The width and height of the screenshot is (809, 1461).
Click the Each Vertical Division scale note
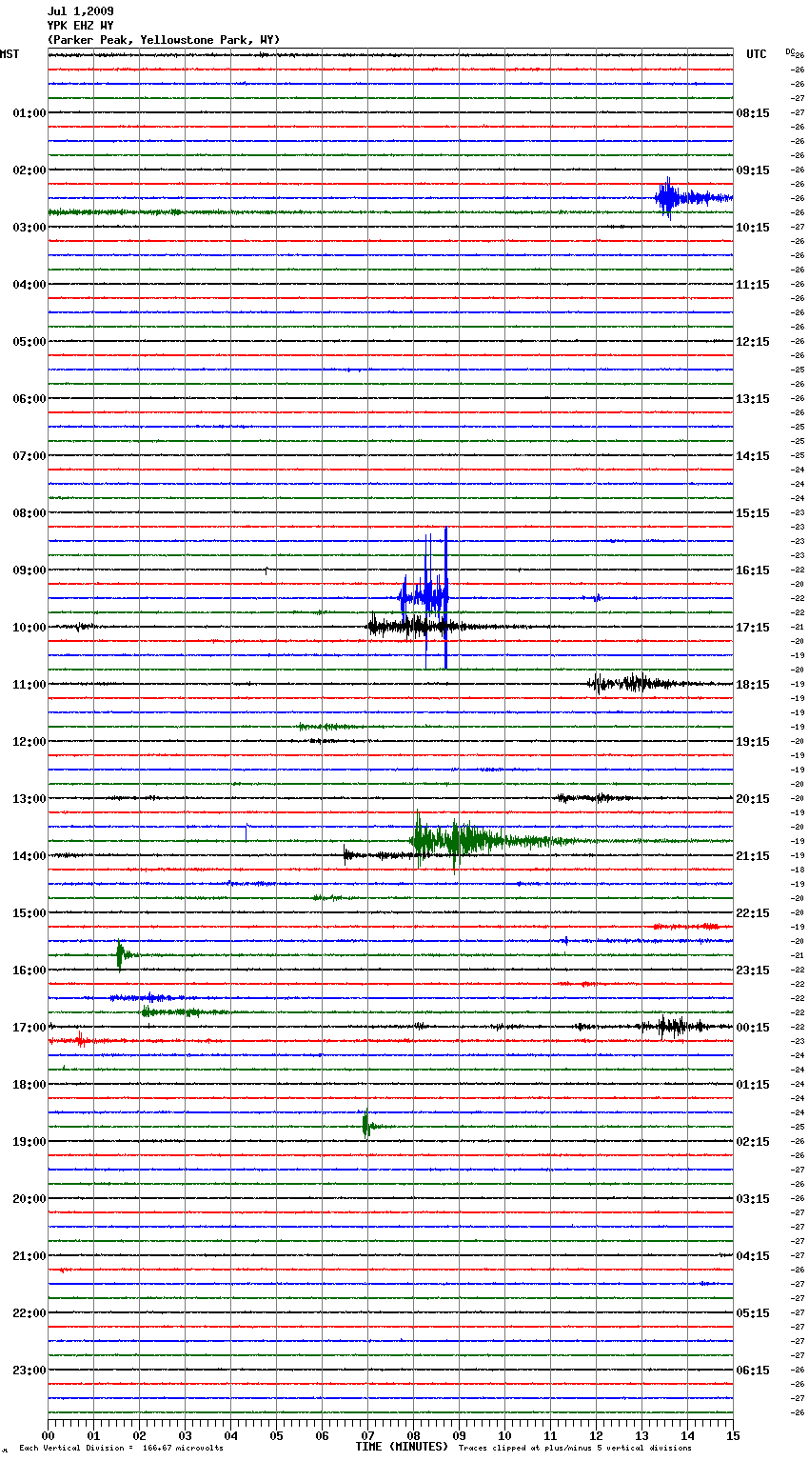tap(121, 1448)
